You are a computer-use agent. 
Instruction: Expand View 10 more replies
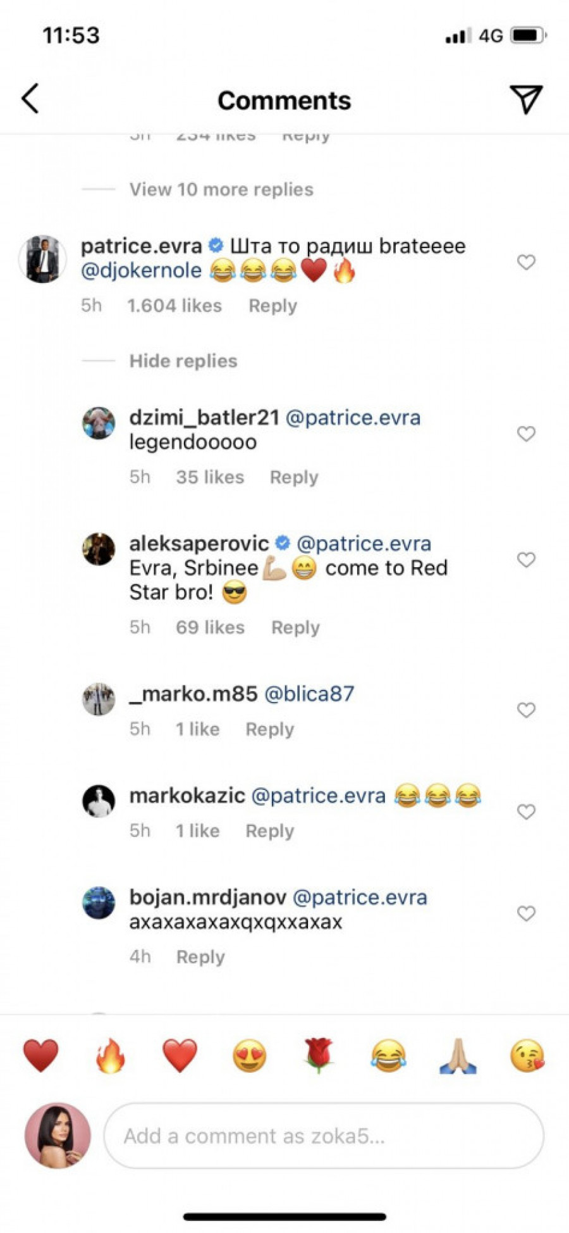(x=221, y=189)
